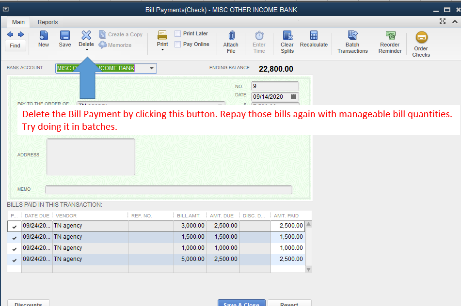The width and height of the screenshot is (461, 306).
Task: Toggle full-screen expand icon
Action: 443,21
